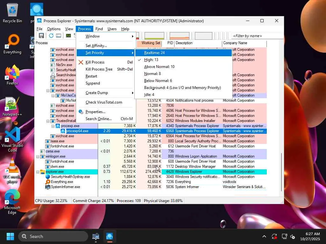Screen dimensions: 326x244
Task: Click the procexp.exe process icon
Action: [x=58, y=126]
